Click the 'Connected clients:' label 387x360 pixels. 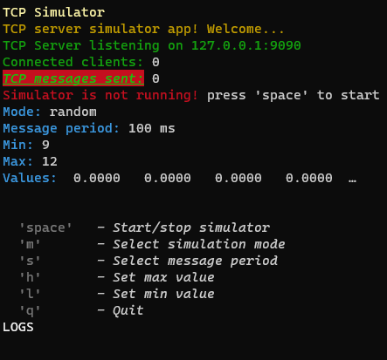(x=73, y=62)
